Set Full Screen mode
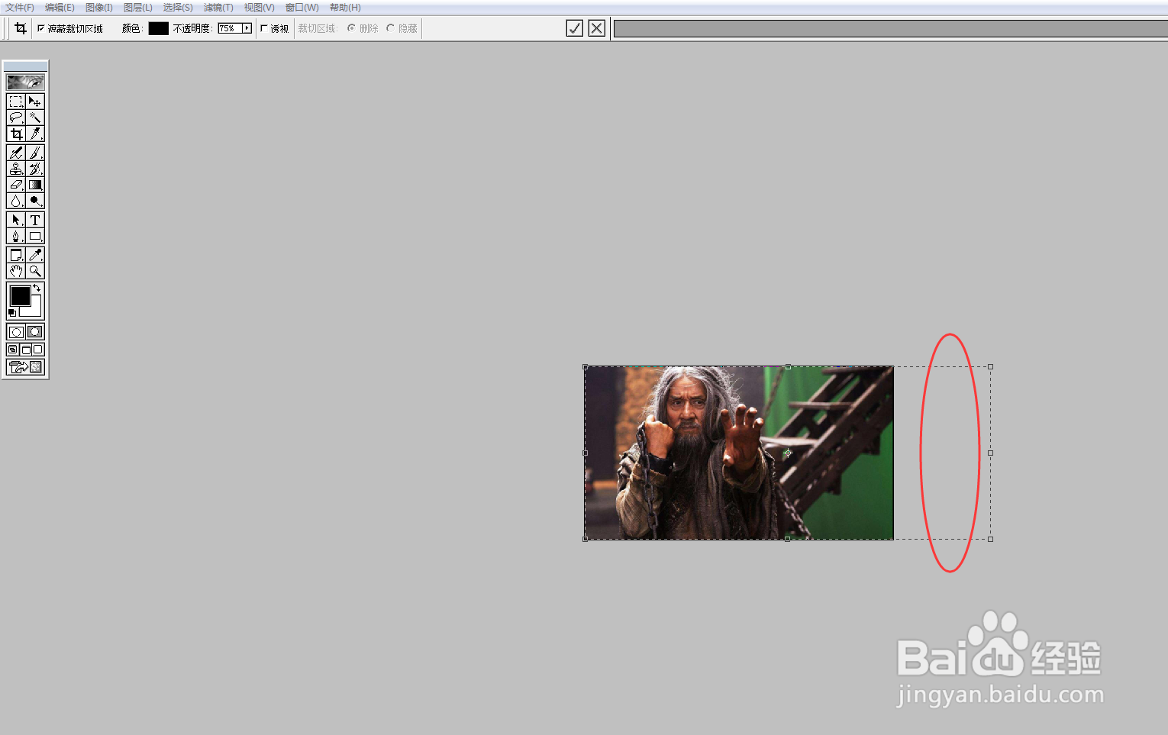 coord(38,350)
